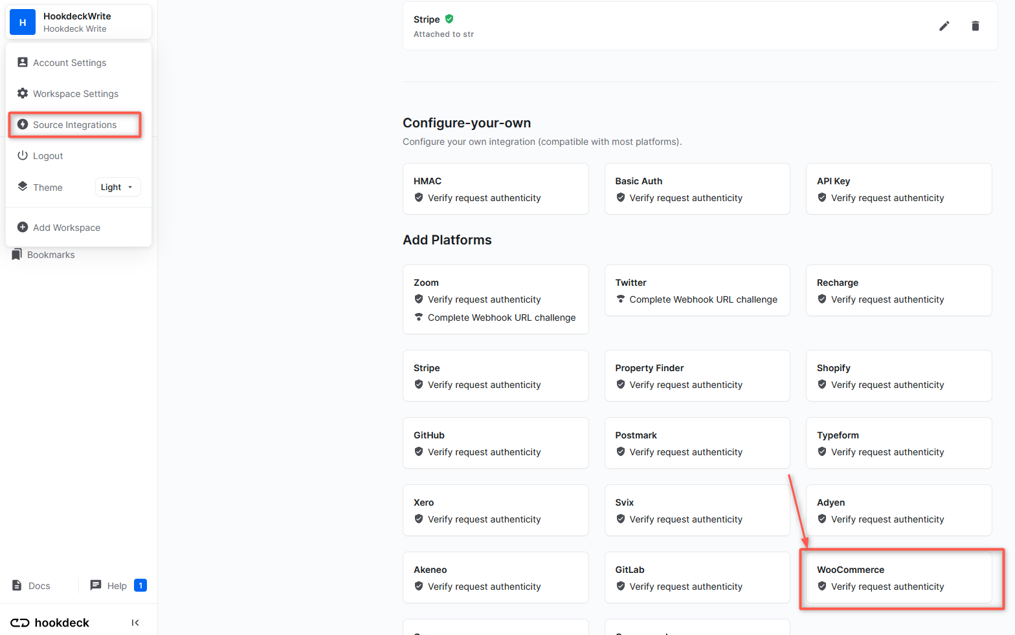Choose the Shopify platform card

click(899, 376)
